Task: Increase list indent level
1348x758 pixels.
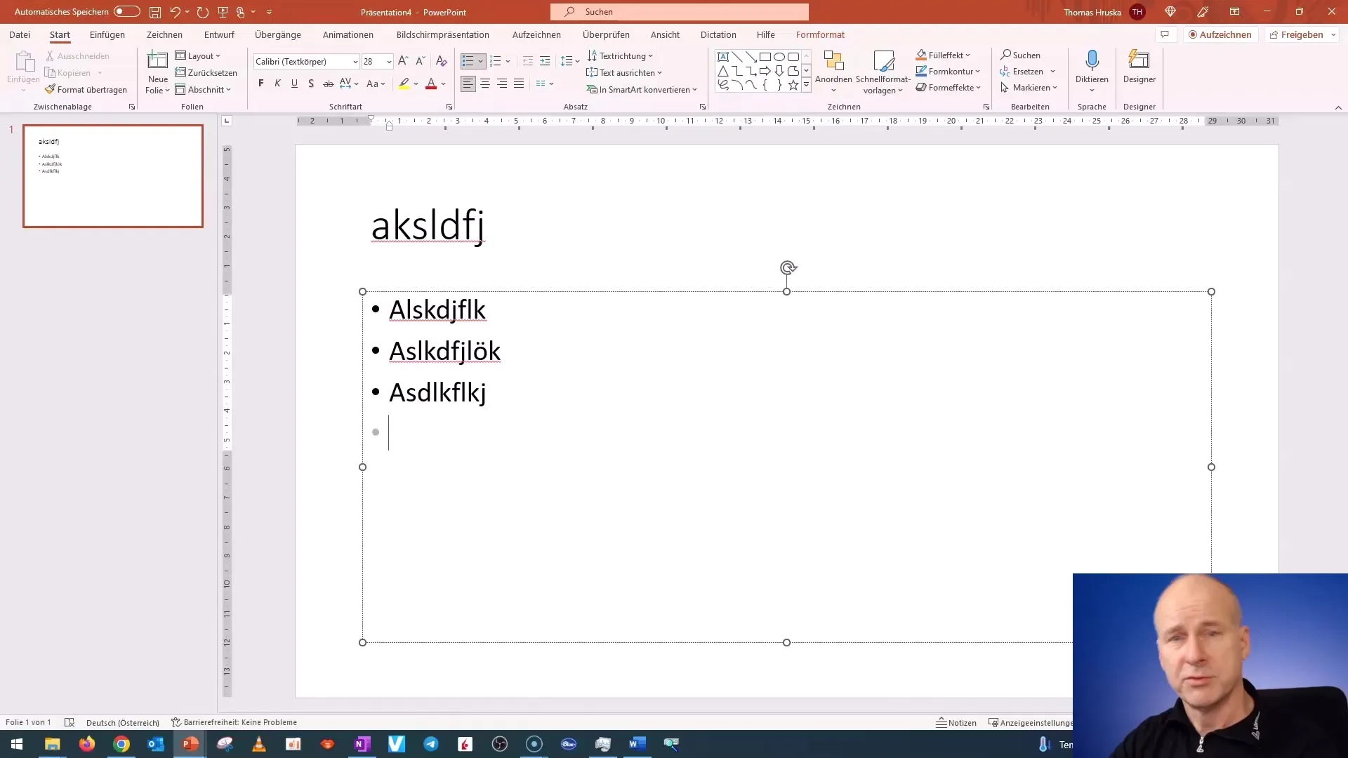Action: click(545, 62)
